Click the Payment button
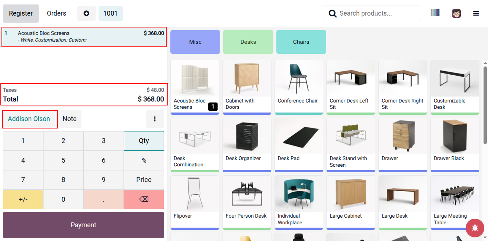This screenshot has width=488, height=241. pos(83,225)
